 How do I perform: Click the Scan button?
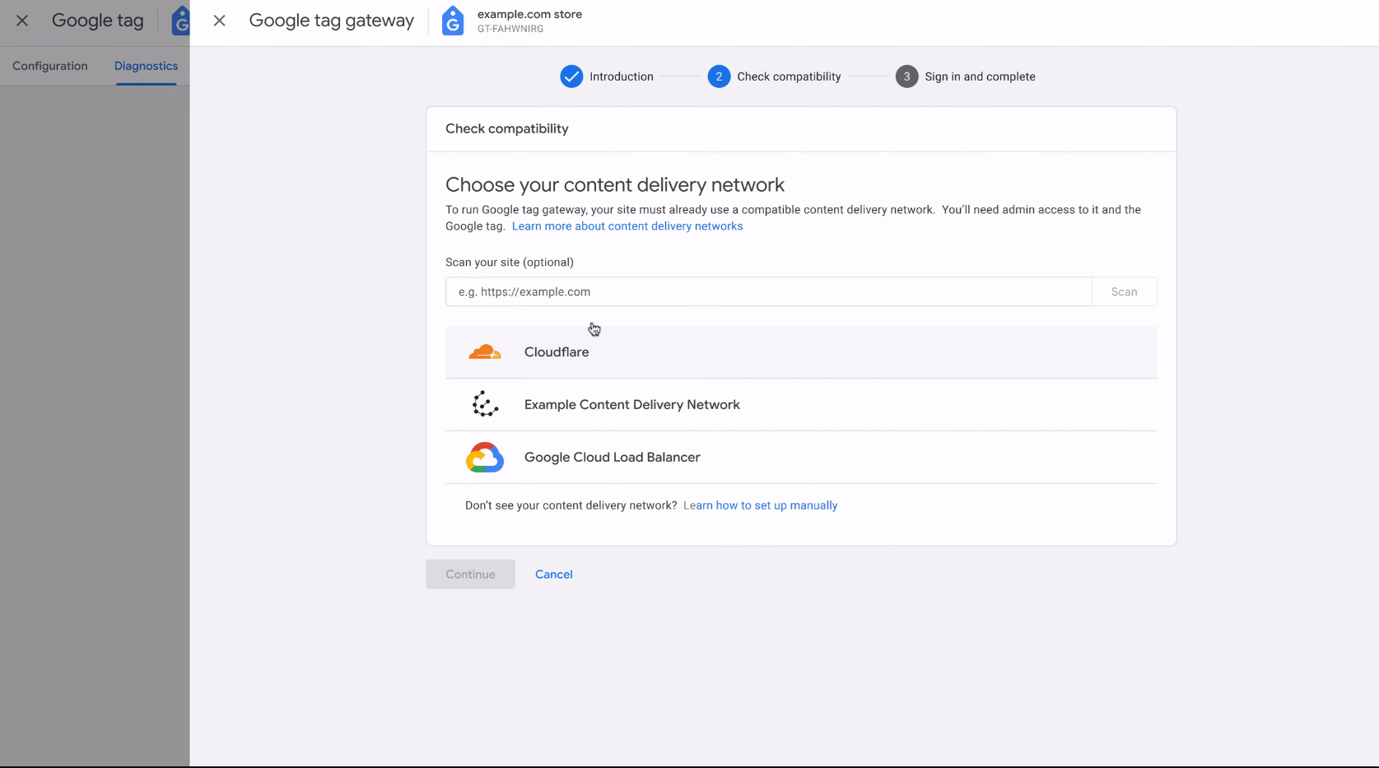(x=1124, y=291)
